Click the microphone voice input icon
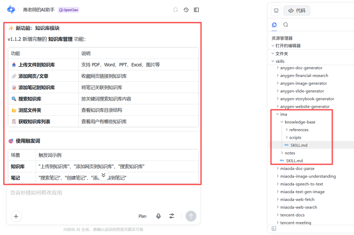354x235 pixels. pyautogui.click(x=158, y=216)
